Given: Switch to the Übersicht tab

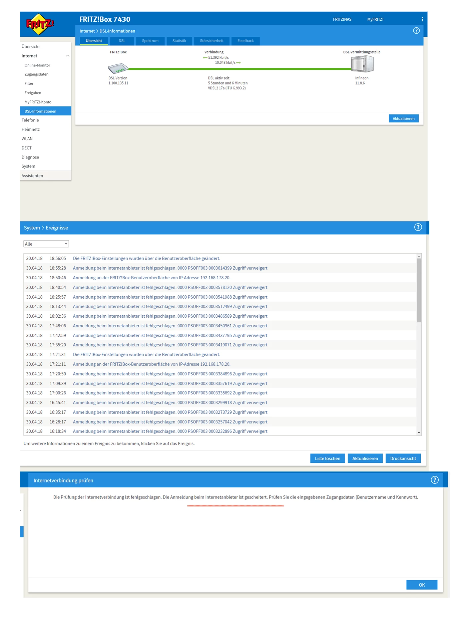Looking at the screenshot, I should coord(94,41).
